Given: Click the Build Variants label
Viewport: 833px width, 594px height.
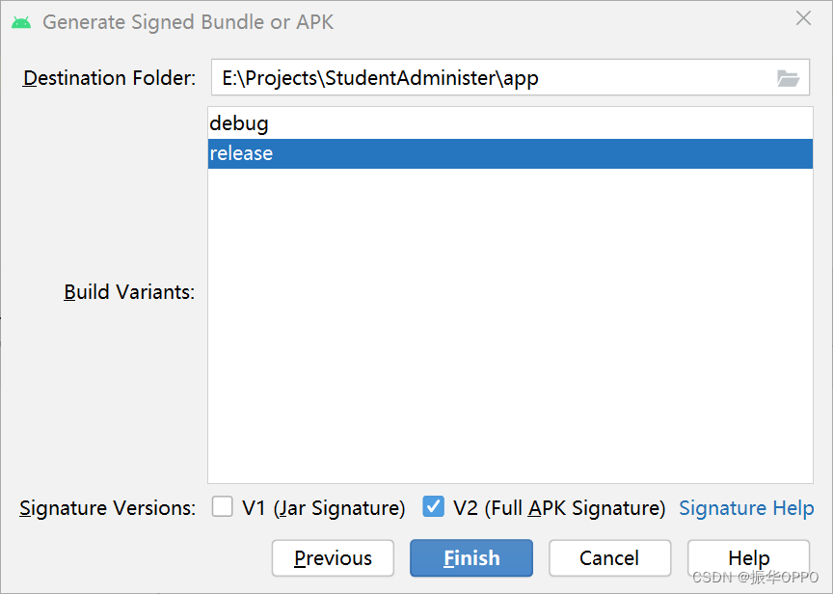Looking at the screenshot, I should tap(128, 292).
